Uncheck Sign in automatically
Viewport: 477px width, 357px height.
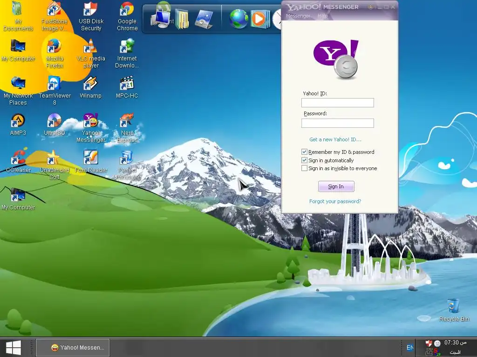(304, 160)
